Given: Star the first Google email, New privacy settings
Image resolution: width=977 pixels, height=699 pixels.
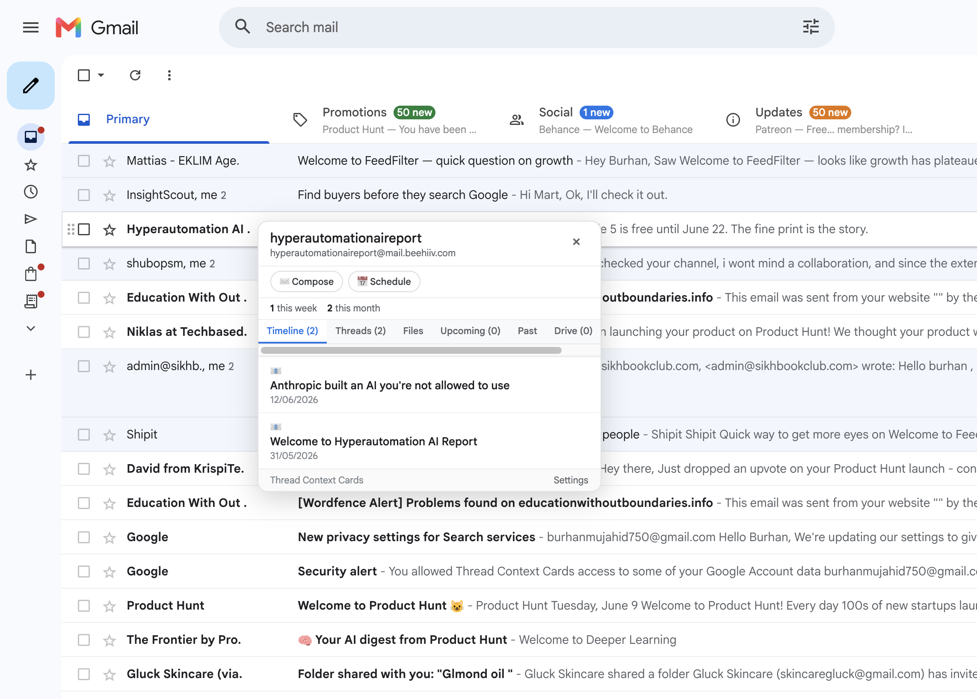Looking at the screenshot, I should coord(110,538).
